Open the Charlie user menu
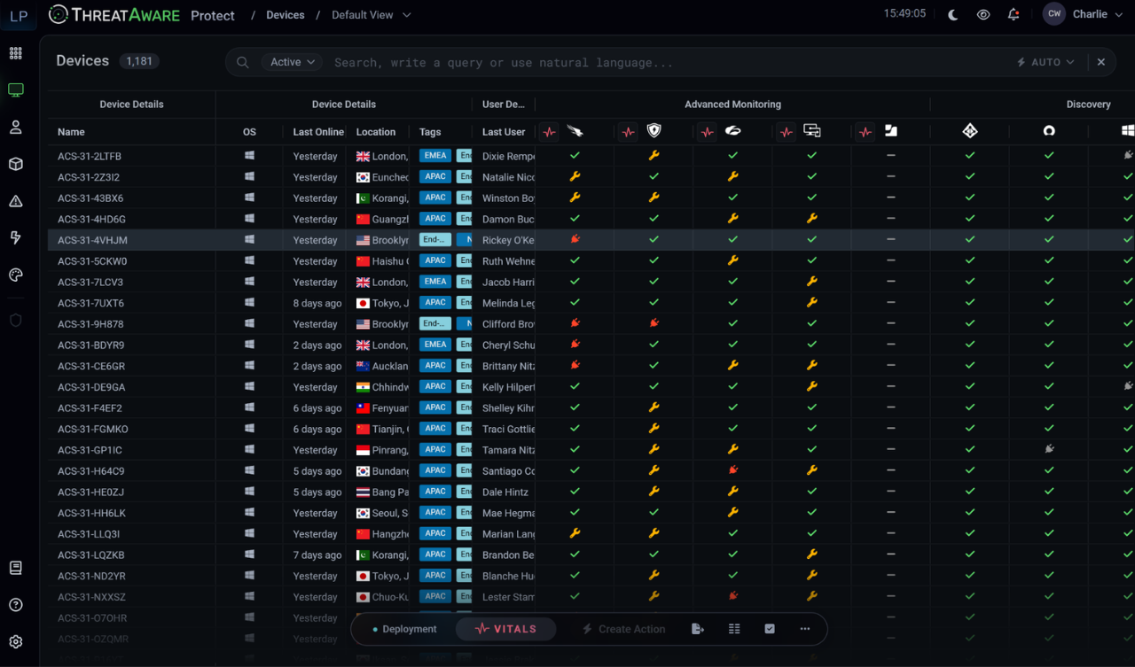This screenshot has height=667, width=1135. 1084,14
